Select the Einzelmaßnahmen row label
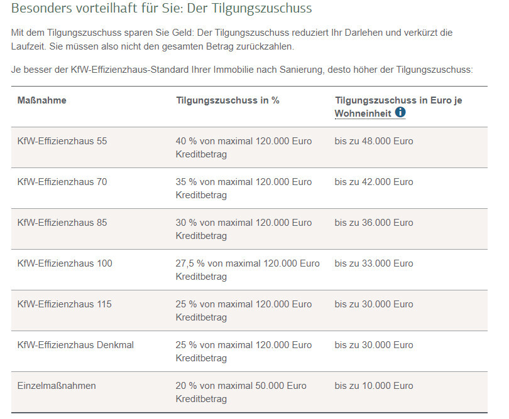 pos(57,386)
